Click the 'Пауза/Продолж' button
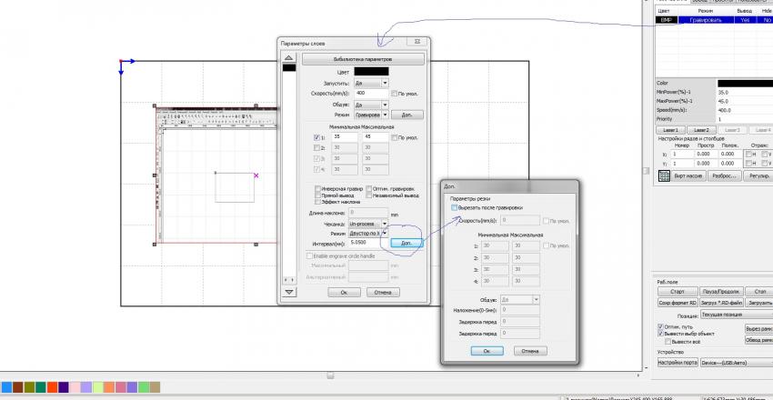Image resolution: width=773 pixels, height=400 pixels. click(722, 292)
